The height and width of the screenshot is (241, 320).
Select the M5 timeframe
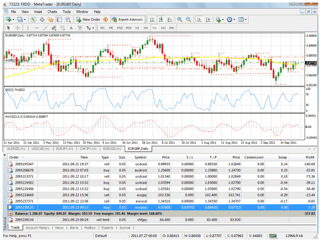coord(111,28)
